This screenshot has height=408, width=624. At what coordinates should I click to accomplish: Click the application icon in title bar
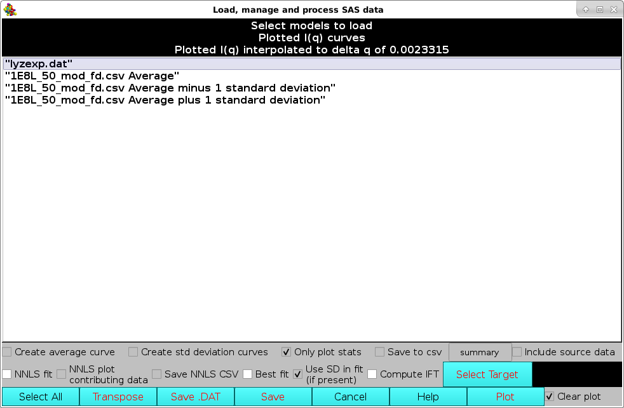tap(10, 10)
